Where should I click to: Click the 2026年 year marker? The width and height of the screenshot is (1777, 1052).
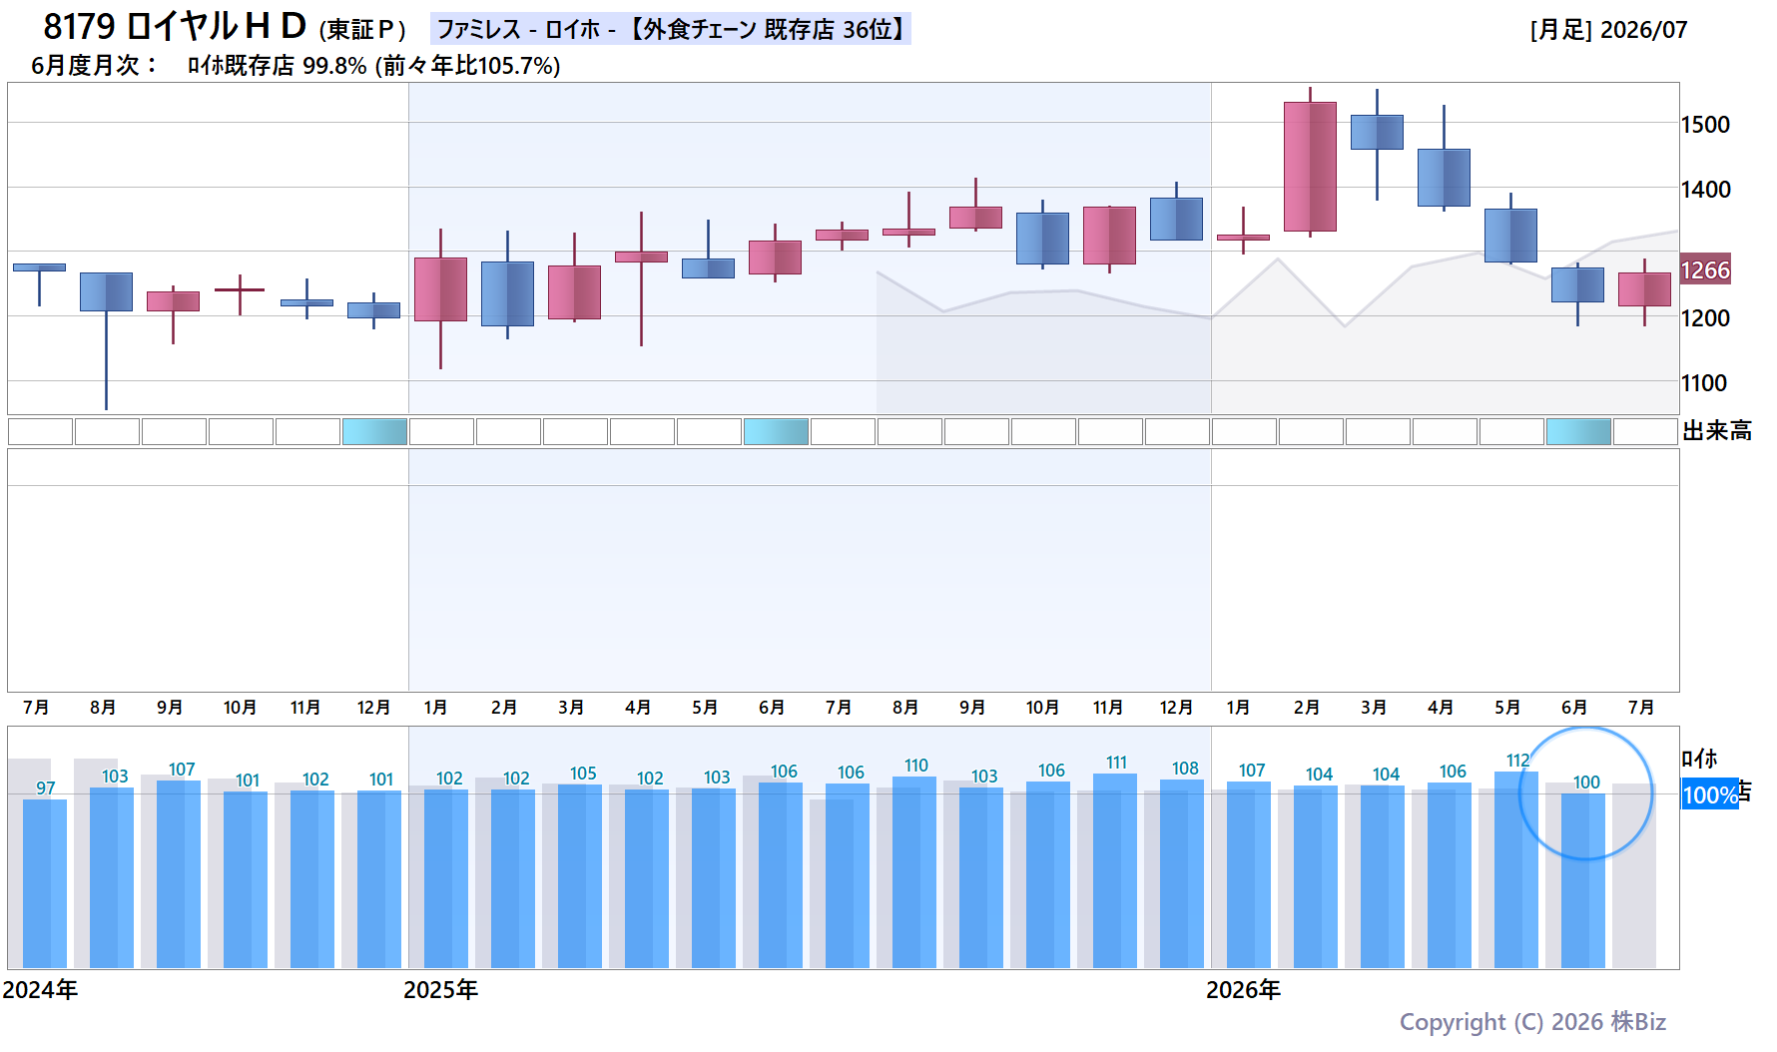1243,990
